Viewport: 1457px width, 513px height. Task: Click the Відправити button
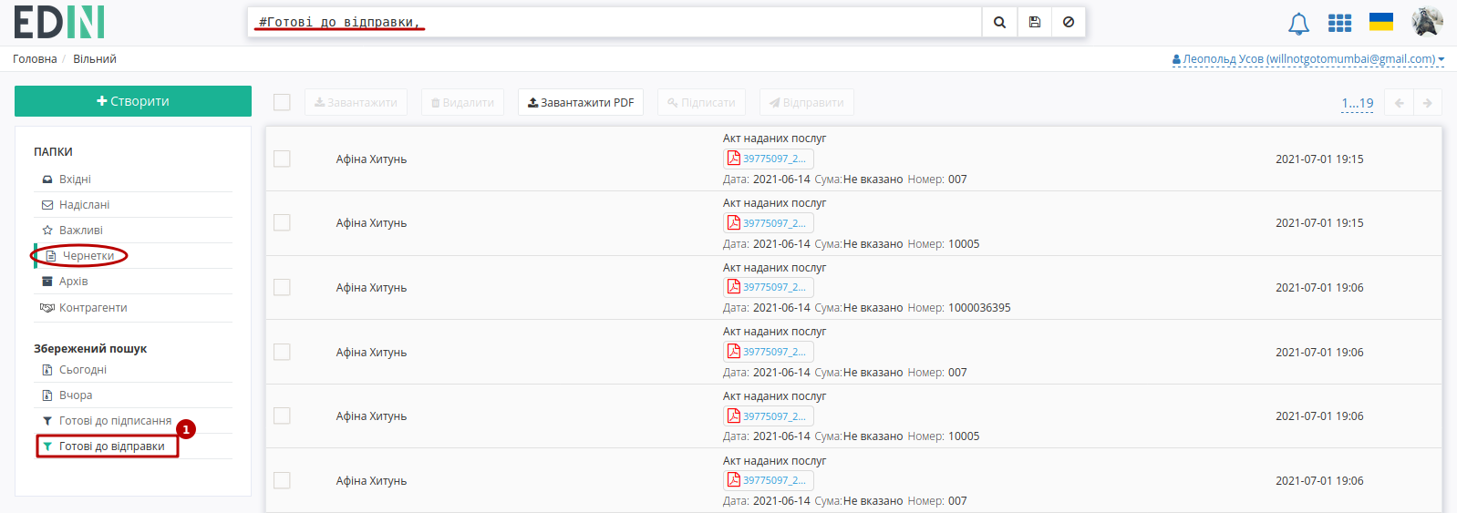click(807, 102)
